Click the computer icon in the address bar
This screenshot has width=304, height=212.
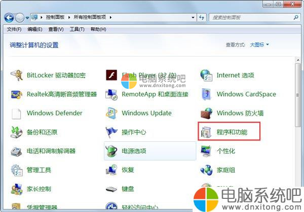point(34,17)
